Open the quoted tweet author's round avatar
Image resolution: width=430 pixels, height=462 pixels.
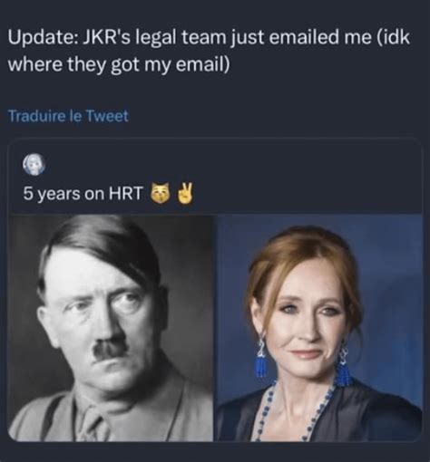34,164
